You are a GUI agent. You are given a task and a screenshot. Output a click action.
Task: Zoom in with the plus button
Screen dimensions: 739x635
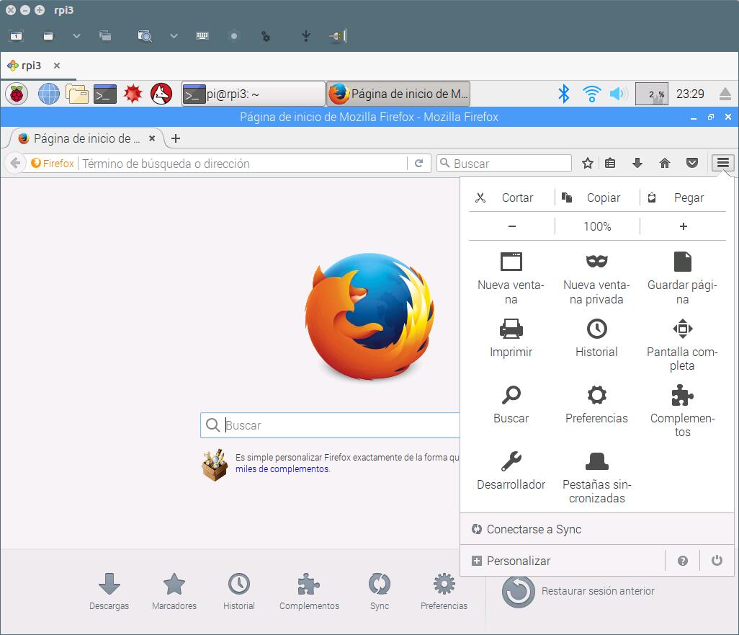pos(683,226)
